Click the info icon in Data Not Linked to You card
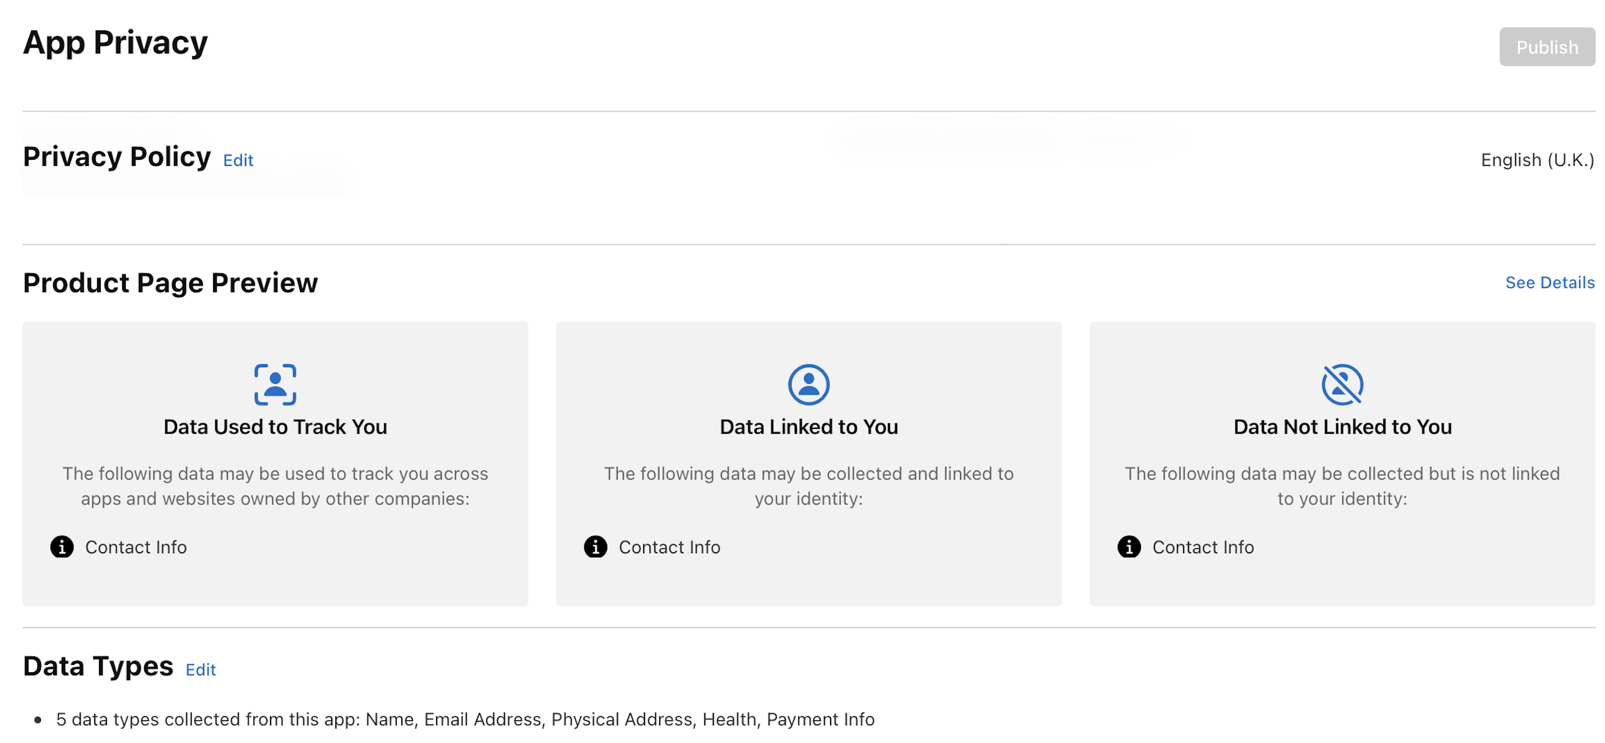The height and width of the screenshot is (743, 1605). pos(1129,548)
